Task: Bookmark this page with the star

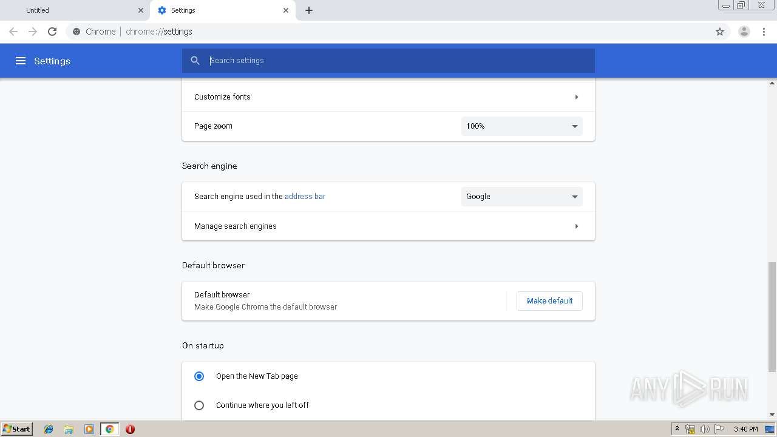Action: coord(720,32)
